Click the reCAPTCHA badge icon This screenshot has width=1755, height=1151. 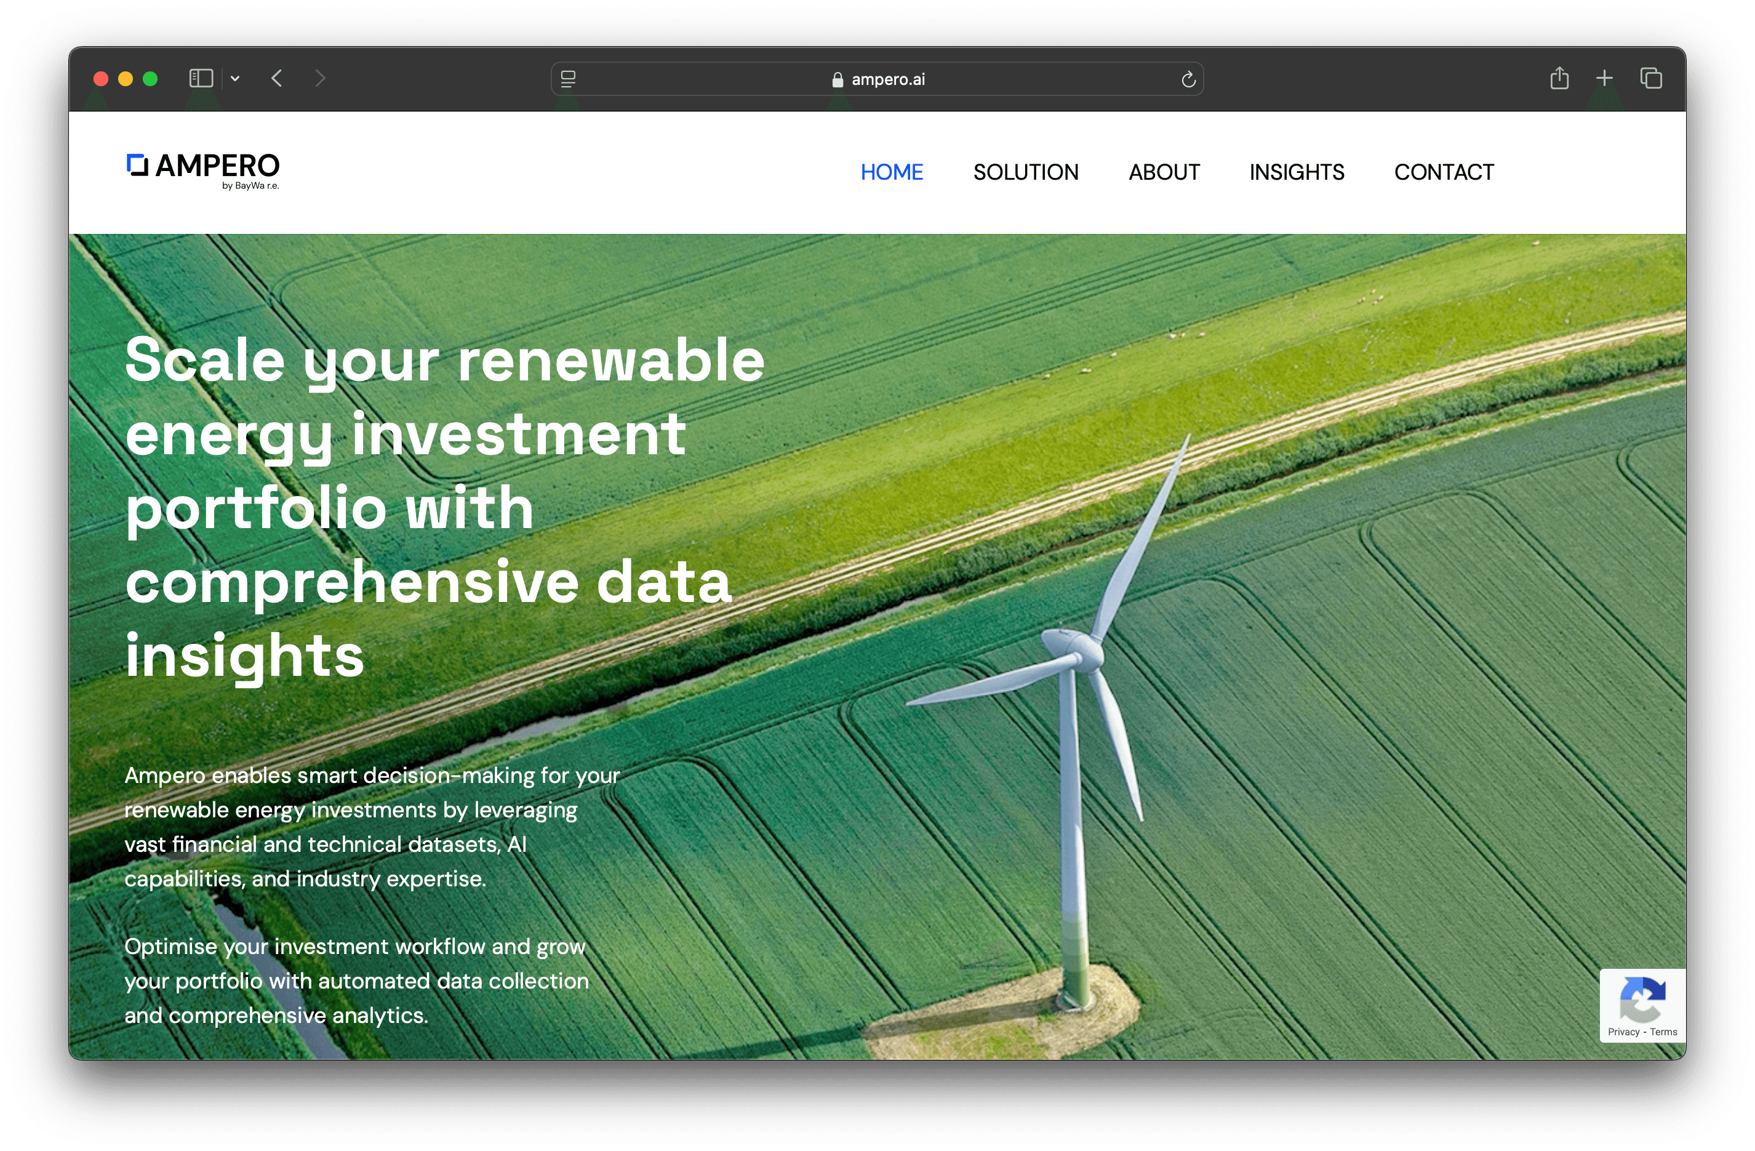tap(1642, 998)
